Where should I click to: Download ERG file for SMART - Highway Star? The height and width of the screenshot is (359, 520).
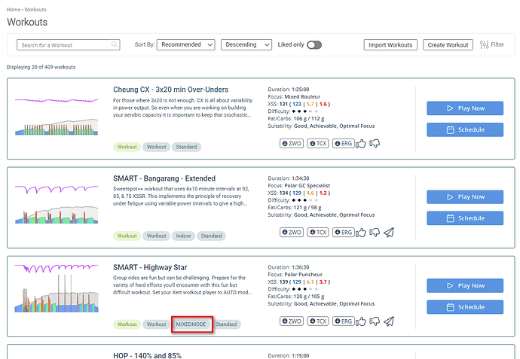coord(343,321)
